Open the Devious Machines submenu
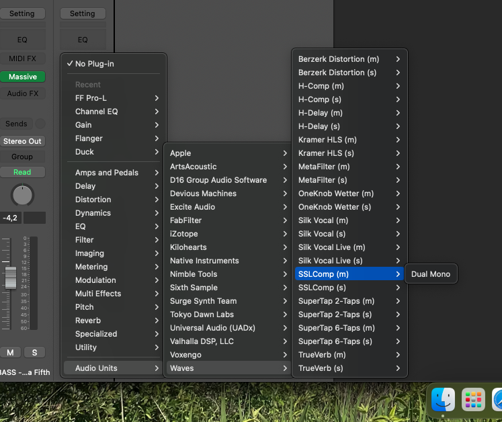 click(228, 194)
